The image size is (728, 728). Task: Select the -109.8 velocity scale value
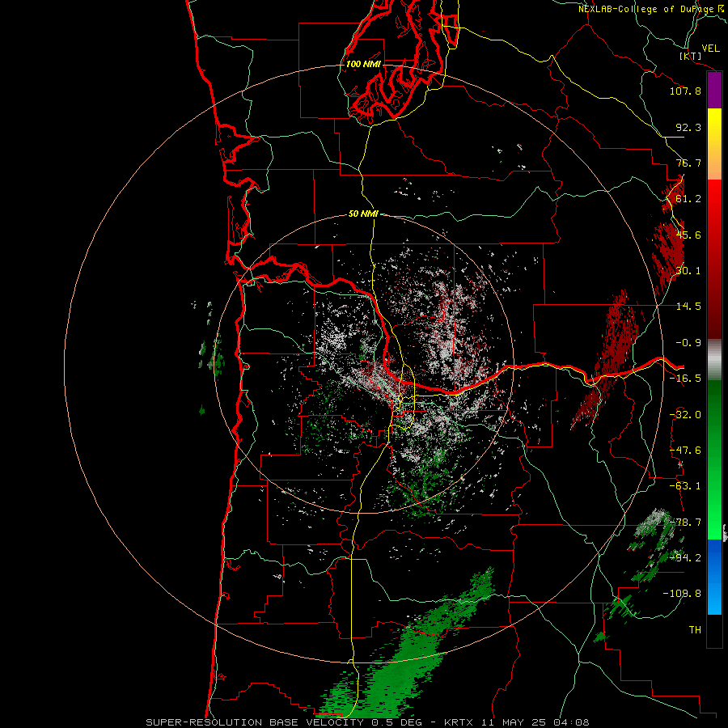pos(683,594)
